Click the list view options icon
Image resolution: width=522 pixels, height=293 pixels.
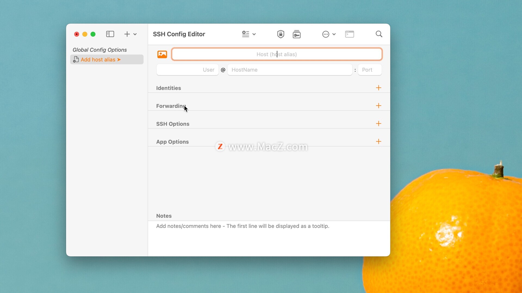tap(246, 34)
